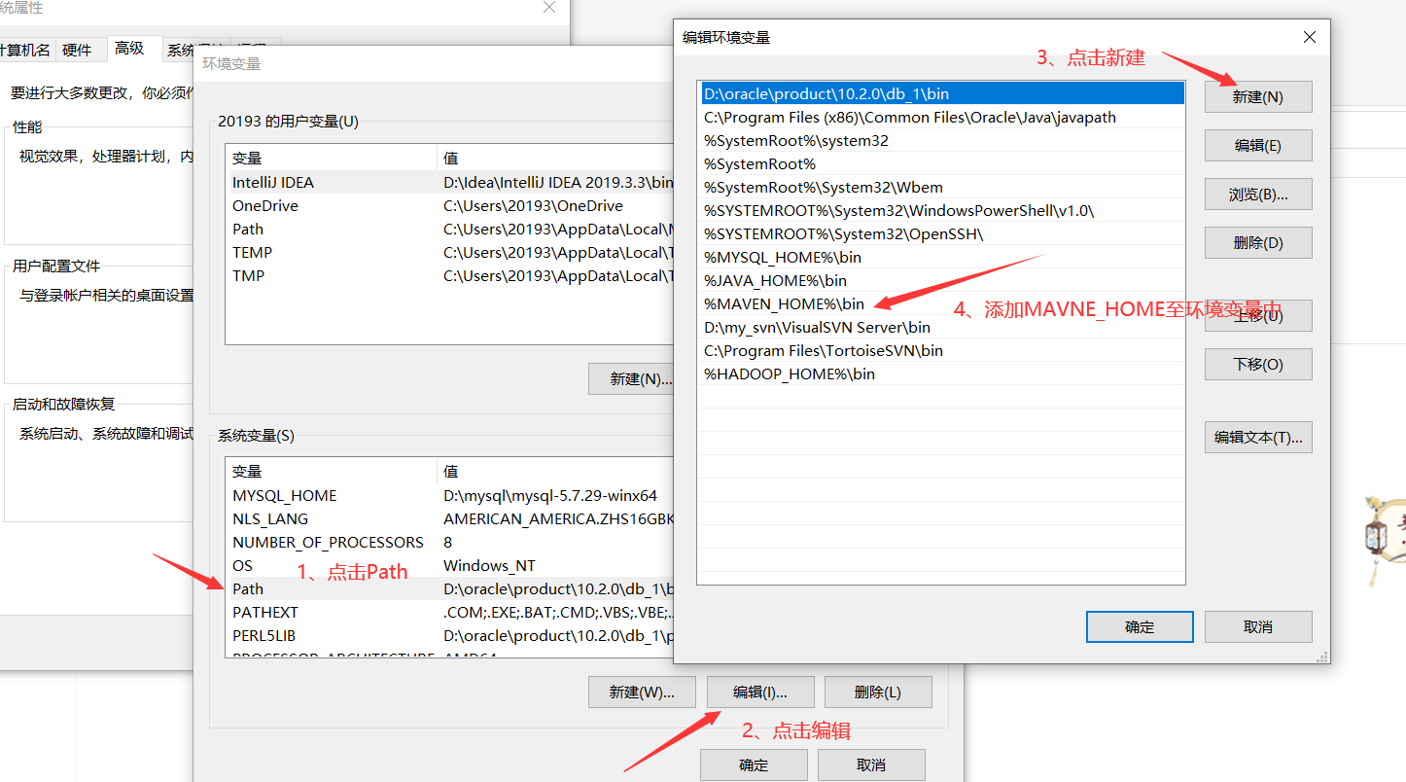
Task: Select the IntelliJ IDEA user variable row
Action: pyautogui.click(x=450, y=182)
